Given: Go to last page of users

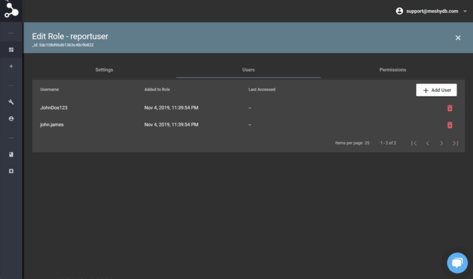Looking at the screenshot, I should coord(455,143).
